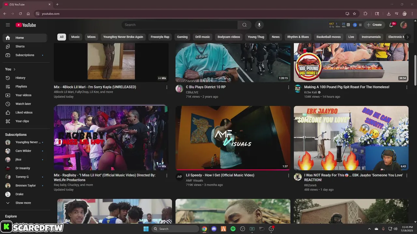Play the EBK Jaaybo reaction thumbnail

pos(351,138)
